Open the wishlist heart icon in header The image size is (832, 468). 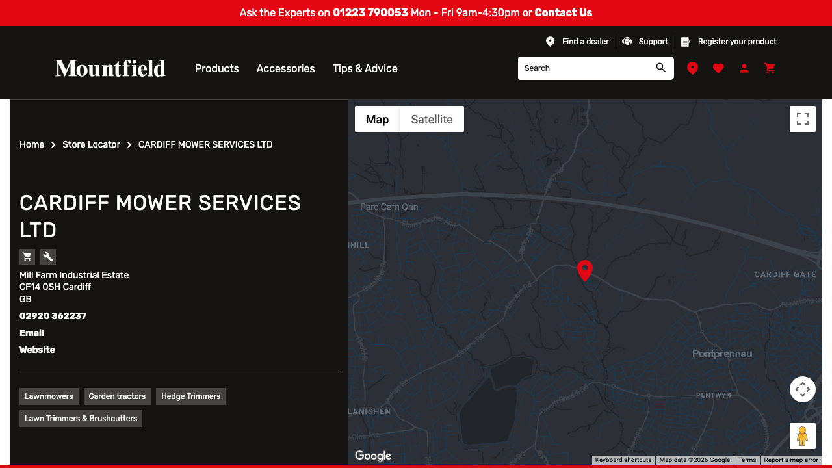[718, 68]
